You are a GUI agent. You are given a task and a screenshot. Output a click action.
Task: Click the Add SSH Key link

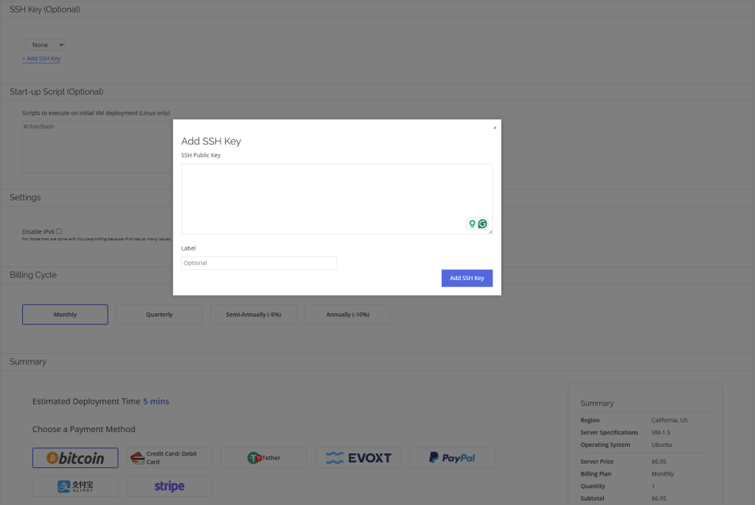coord(41,58)
